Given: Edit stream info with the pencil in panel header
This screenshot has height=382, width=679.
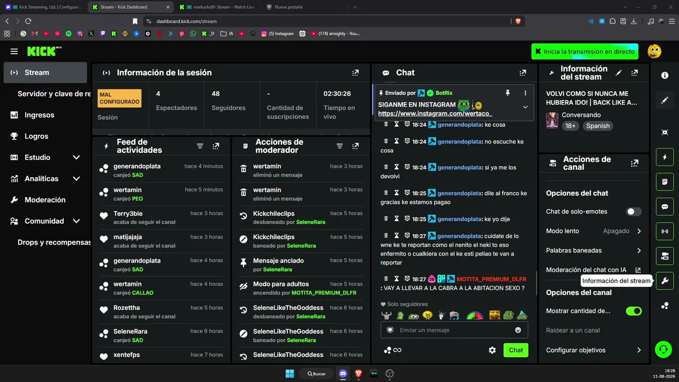Looking at the screenshot, I should coord(619,73).
